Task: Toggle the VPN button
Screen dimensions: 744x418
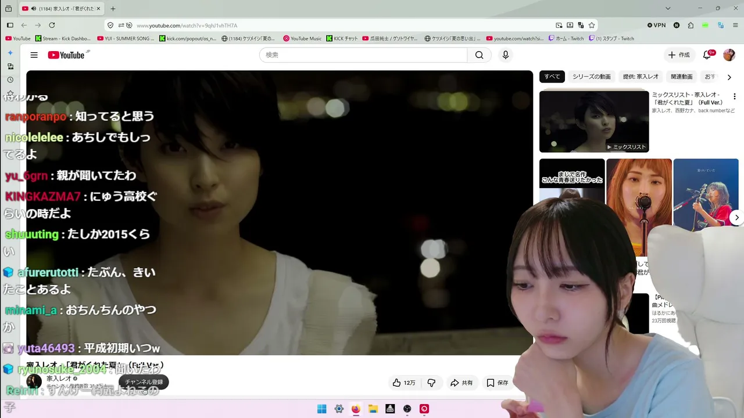Action: point(657,26)
